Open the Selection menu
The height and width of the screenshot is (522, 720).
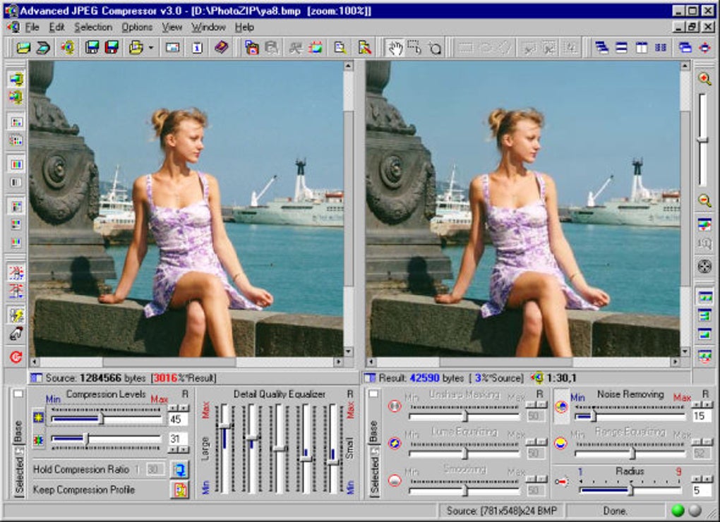point(93,27)
